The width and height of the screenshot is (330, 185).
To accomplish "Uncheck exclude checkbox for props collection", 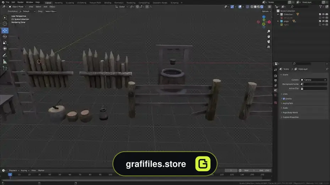I will click(320, 21).
